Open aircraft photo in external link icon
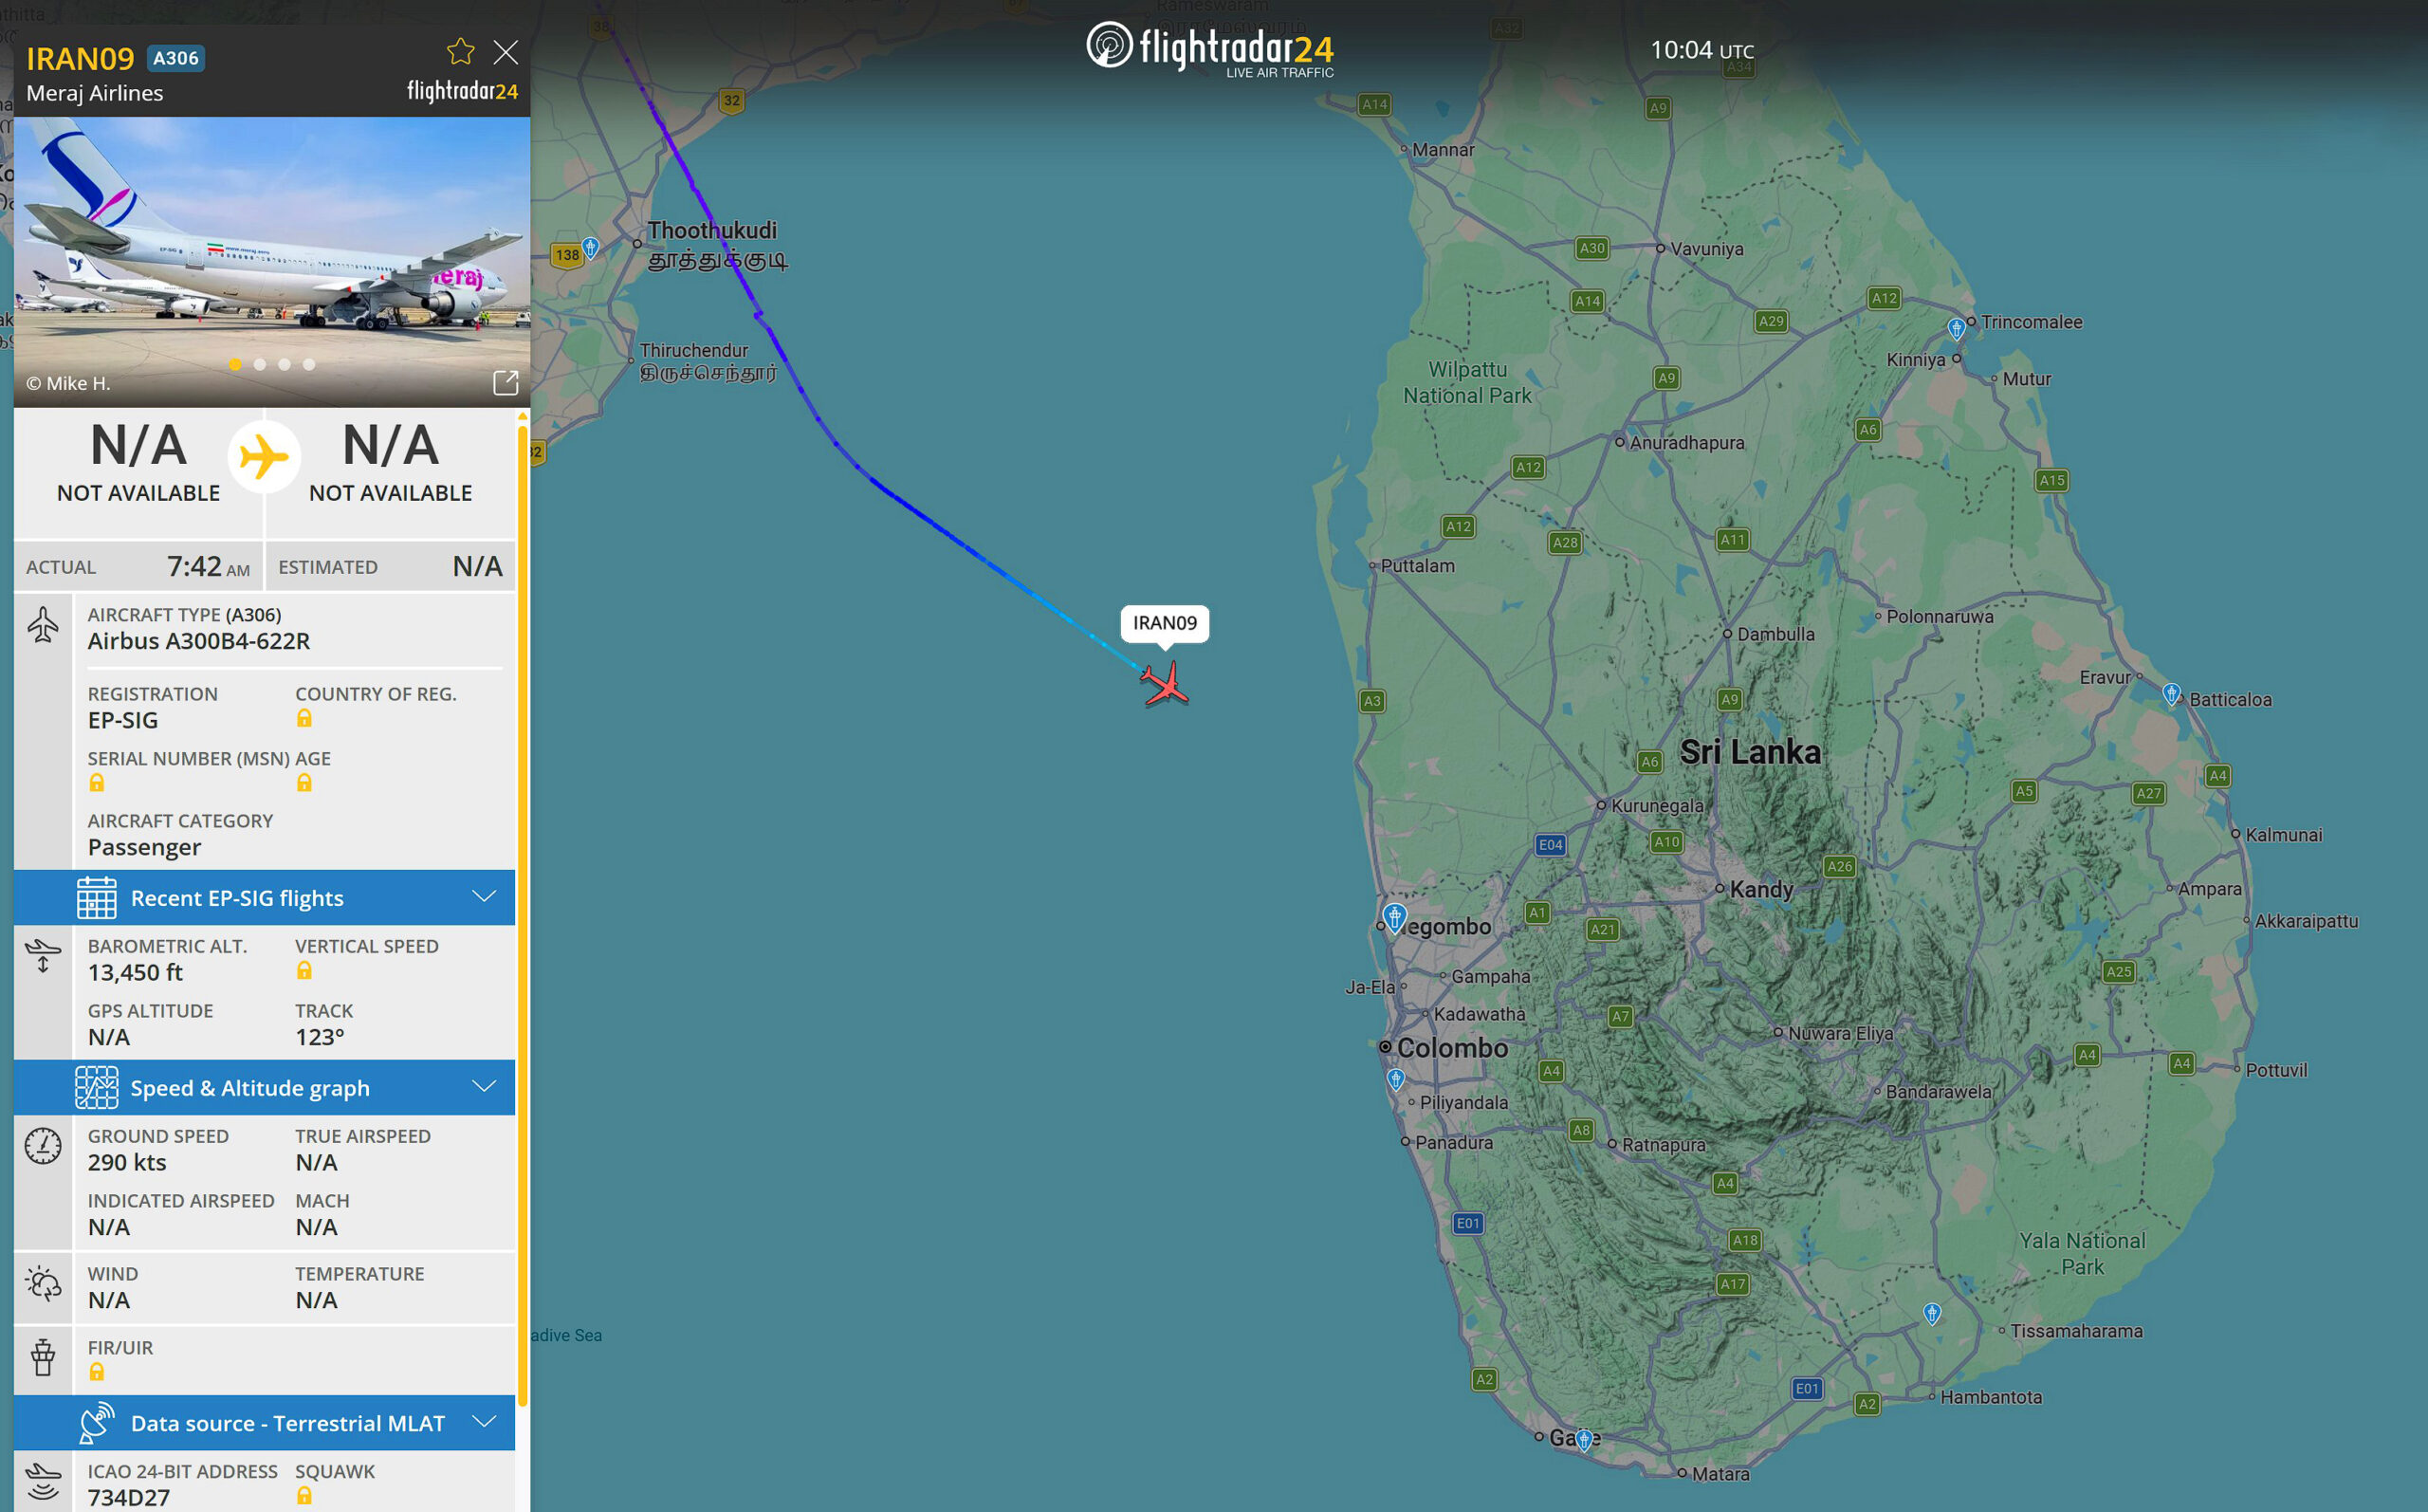Image resolution: width=2428 pixels, height=1512 pixels. pyautogui.click(x=506, y=382)
